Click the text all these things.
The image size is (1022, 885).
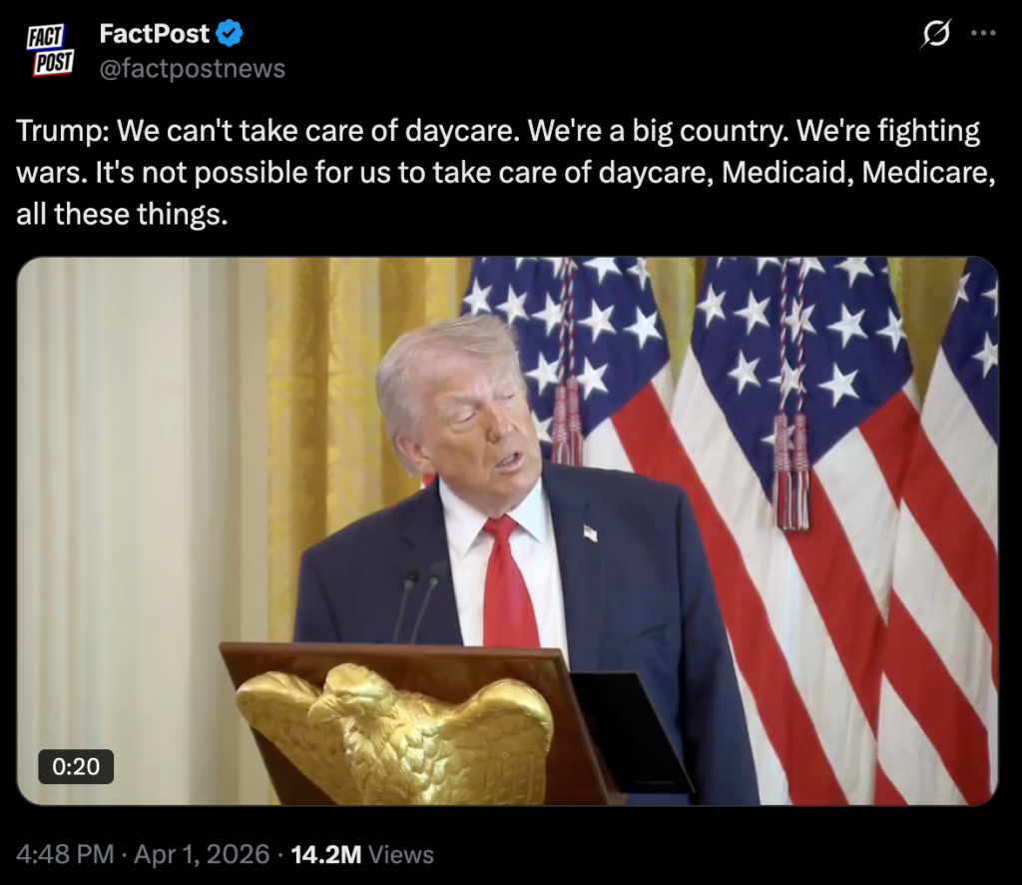coord(122,214)
